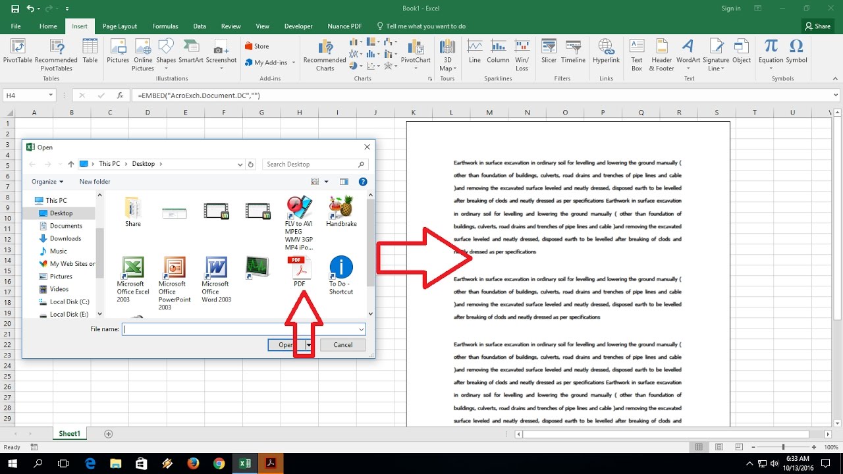
Task: Expand the Name Box dropdown
Action: coord(51,95)
